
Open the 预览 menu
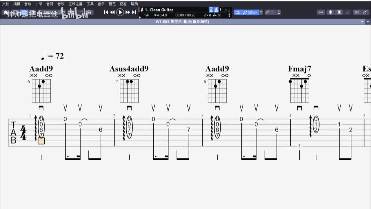112,4
